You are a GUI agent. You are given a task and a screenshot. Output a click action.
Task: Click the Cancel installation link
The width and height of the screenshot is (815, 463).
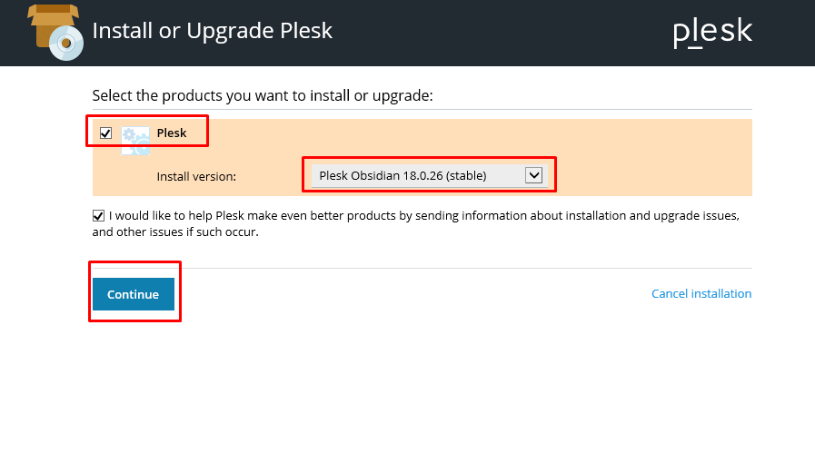point(701,294)
